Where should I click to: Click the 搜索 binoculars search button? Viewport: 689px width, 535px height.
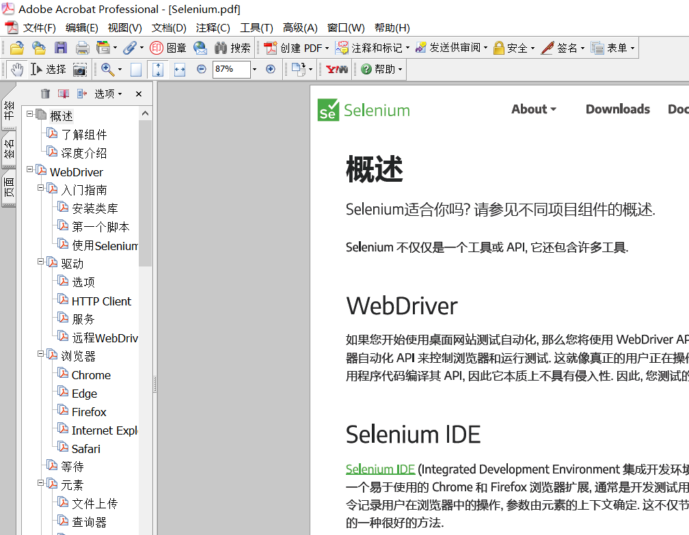click(232, 48)
